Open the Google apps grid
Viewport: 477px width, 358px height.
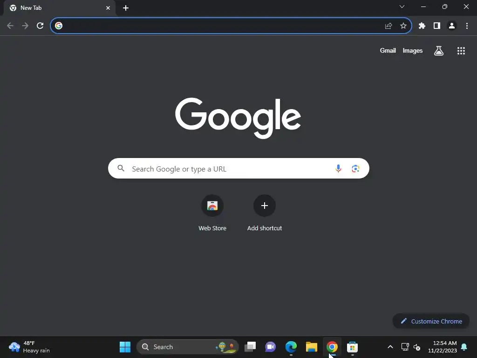[461, 51]
